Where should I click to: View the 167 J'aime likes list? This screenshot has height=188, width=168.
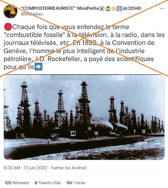pyautogui.click(x=76, y=183)
